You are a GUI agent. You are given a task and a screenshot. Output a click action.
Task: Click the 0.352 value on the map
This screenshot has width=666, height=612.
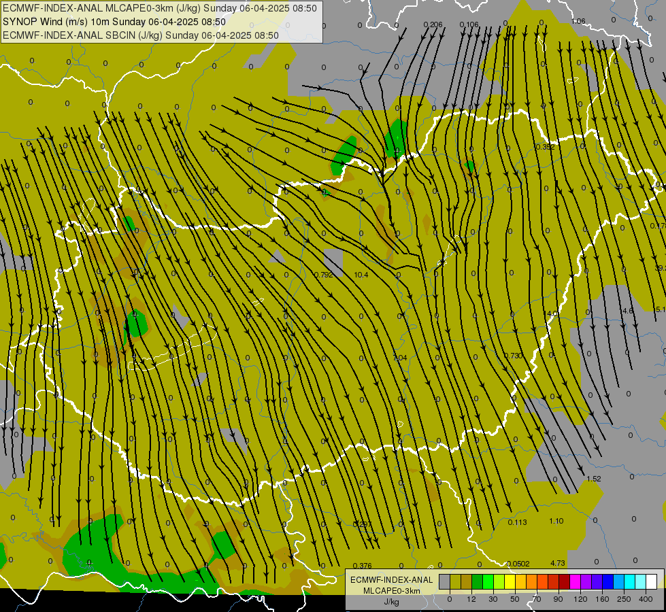pos(546,147)
